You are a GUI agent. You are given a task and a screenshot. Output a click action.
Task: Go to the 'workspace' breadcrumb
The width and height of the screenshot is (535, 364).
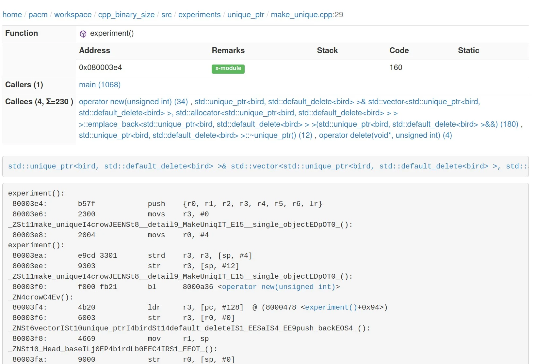pyautogui.click(x=73, y=15)
